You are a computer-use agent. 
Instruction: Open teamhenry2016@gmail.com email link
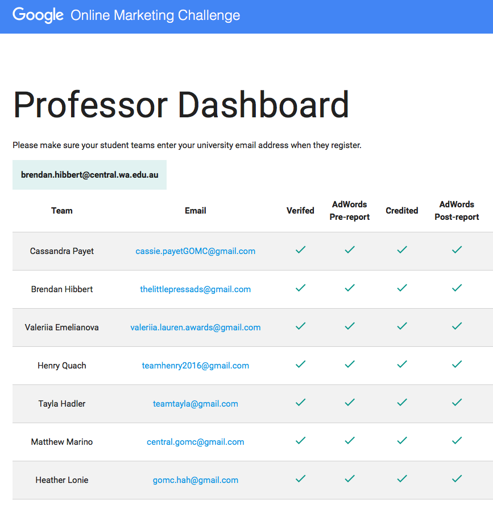click(196, 366)
